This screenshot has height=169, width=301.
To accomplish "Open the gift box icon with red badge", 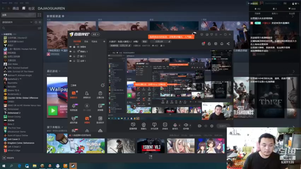I will click(x=203, y=44).
